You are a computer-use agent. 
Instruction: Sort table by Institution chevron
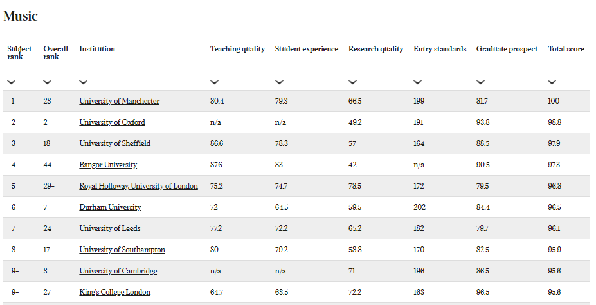coord(84,82)
